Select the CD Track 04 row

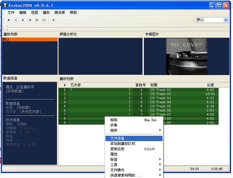pos(139,102)
